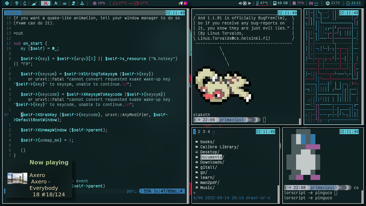Select the crown workspace icon
Screen dimensions: 366x206
tap(65, 3)
